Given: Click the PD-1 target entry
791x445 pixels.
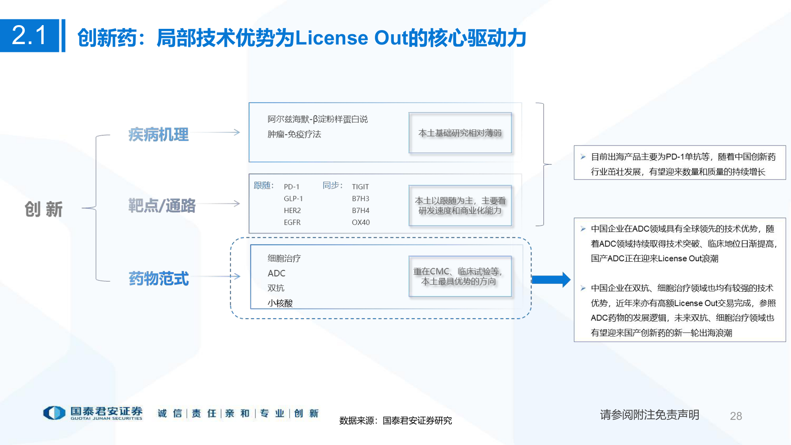Looking at the screenshot, I should pyautogui.click(x=292, y=187).
